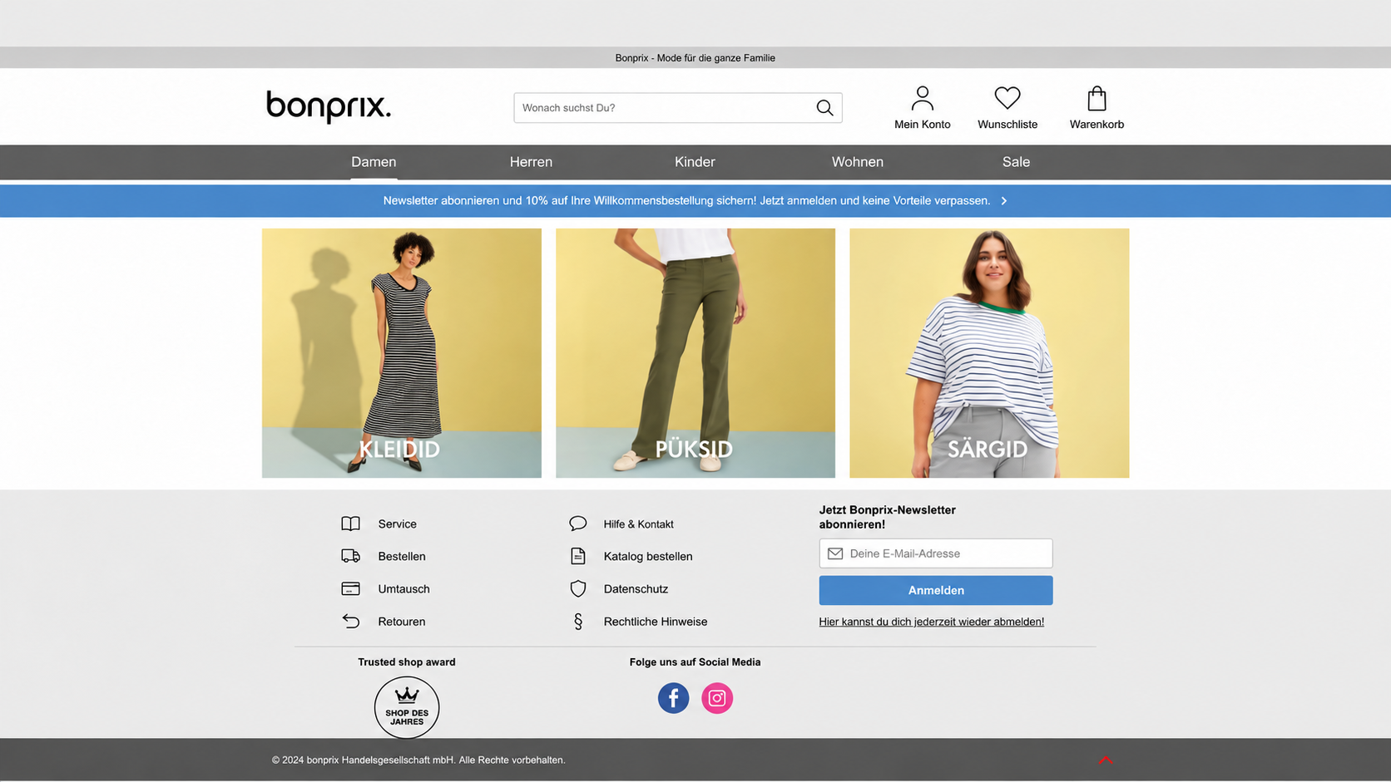Open the Katalog bestellen link
The image size is (1391, 782).
648,556
